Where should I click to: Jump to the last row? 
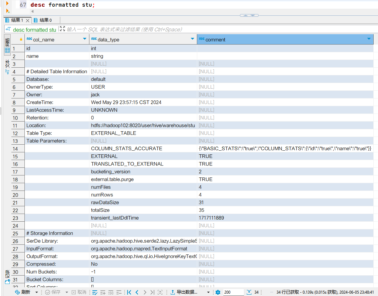pos(152,292)
